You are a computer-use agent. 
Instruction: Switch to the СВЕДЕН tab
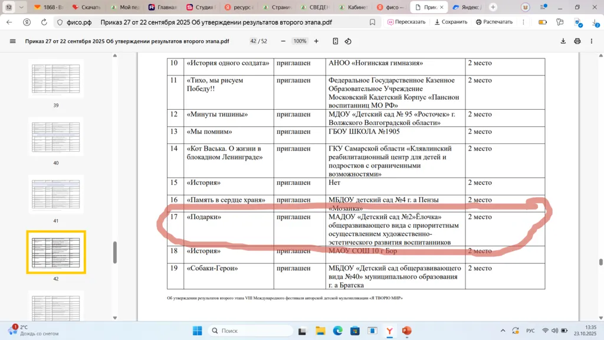click(315, 8)
